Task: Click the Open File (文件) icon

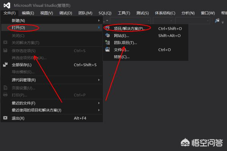Action: point(107,49)
